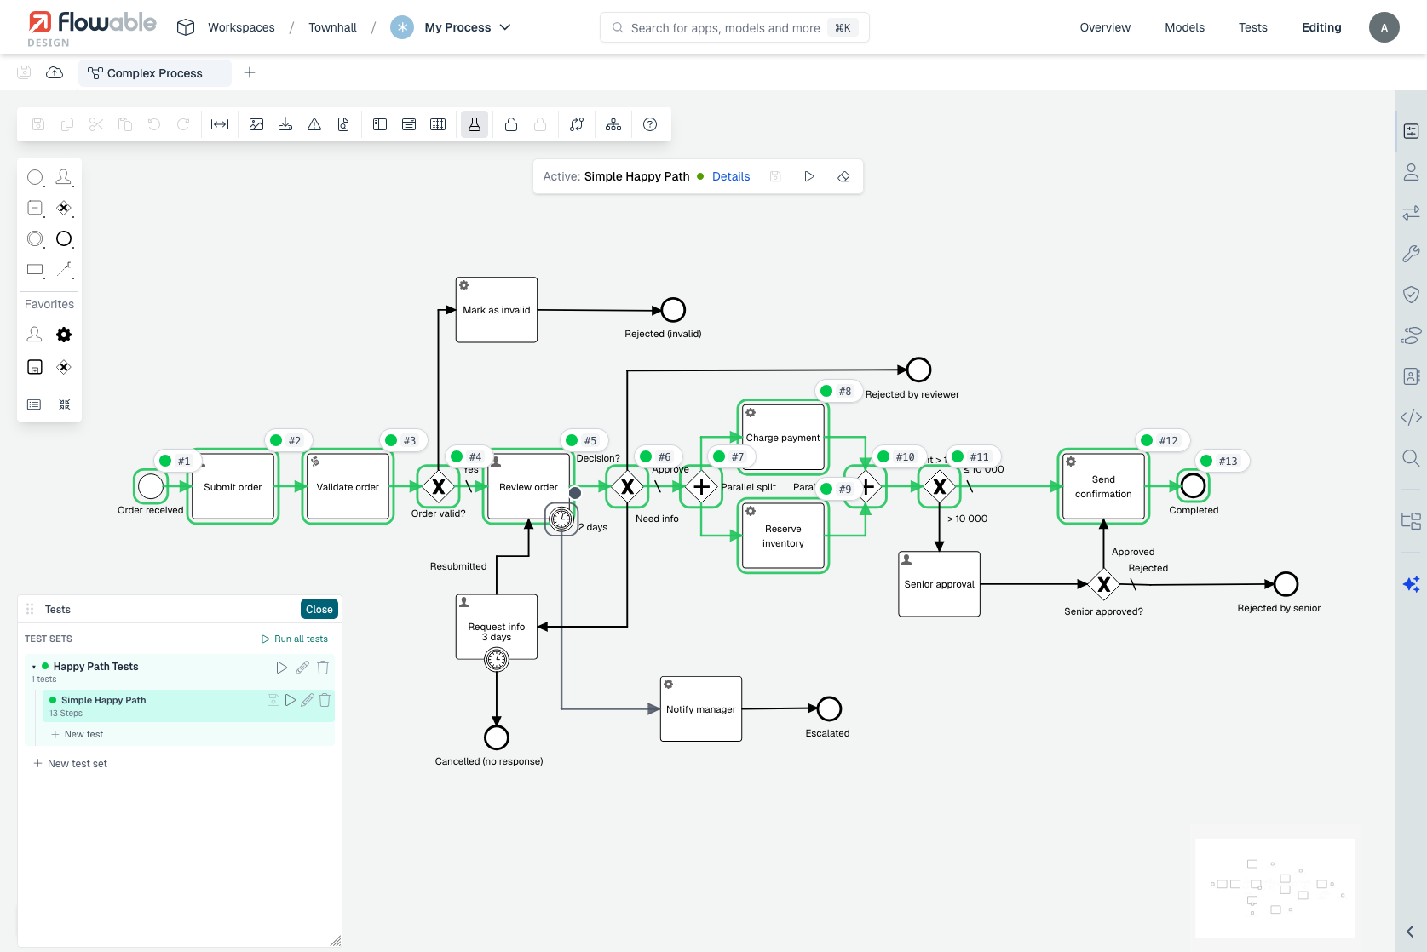Select the exclusive gateway palette tool
The height and width of the screenshot is (952, 1427).
pyautogui.click(x=64, y=208)
